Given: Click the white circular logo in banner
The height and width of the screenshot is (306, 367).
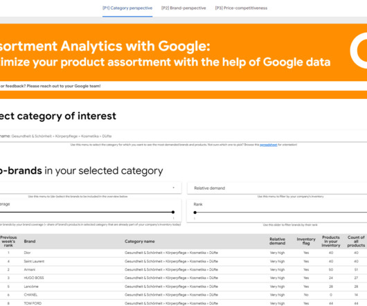Looking at the screenshot, I should click(x=359, y=51).
